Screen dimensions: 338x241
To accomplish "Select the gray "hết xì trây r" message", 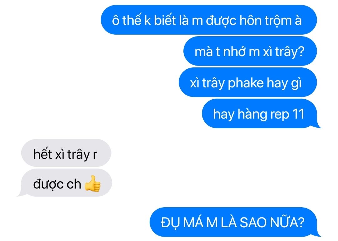I will [66, 153].
